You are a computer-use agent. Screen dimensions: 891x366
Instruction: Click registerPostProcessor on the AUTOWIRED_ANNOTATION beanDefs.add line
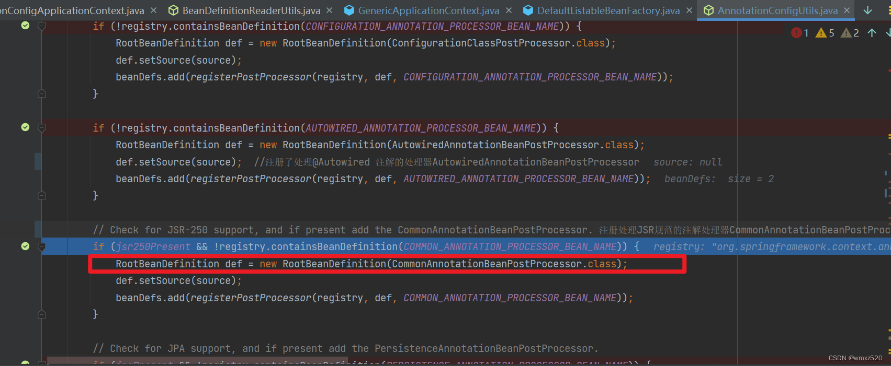pyautogui.click(x=251, y=179)
